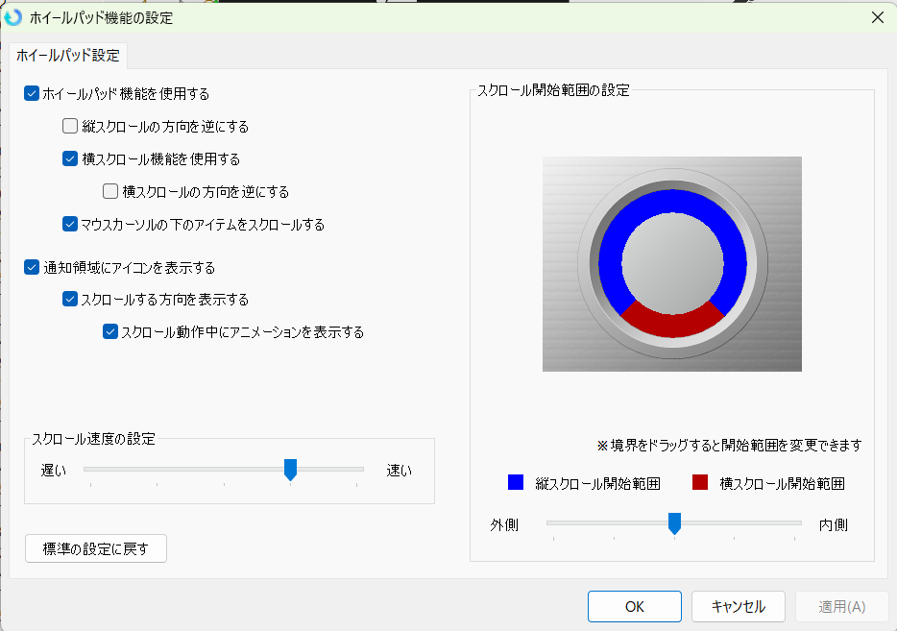
Task: Disable スクロール動作中にアニメーションを表示する
Action: (x=110, y=331)
